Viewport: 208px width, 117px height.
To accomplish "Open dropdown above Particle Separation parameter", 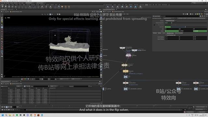I will (x=171, y=21).
